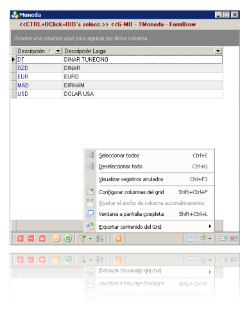Click the grid table view icon
249x313 pixels.
[191, 238]
